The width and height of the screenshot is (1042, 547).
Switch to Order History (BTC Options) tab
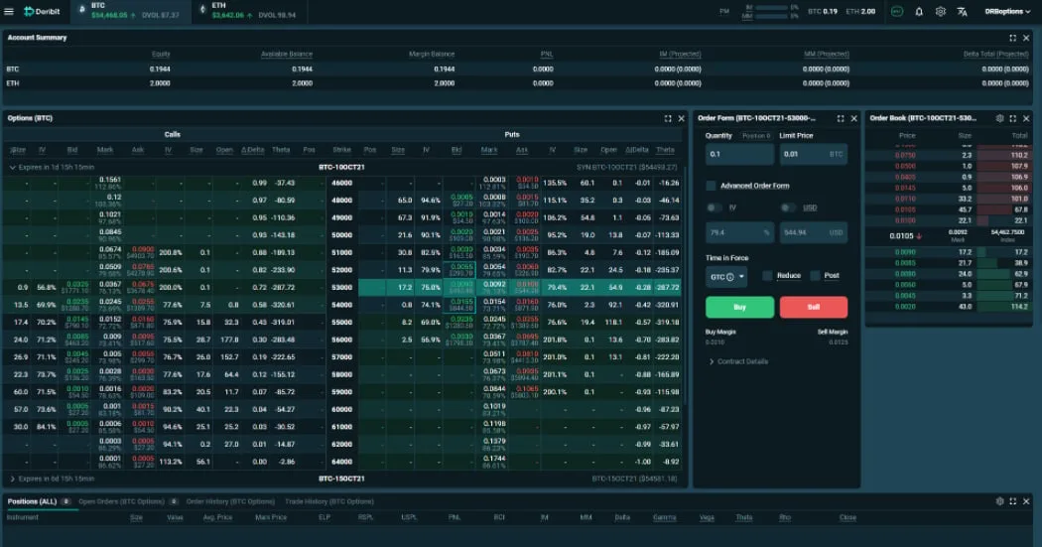coord(230,501)
